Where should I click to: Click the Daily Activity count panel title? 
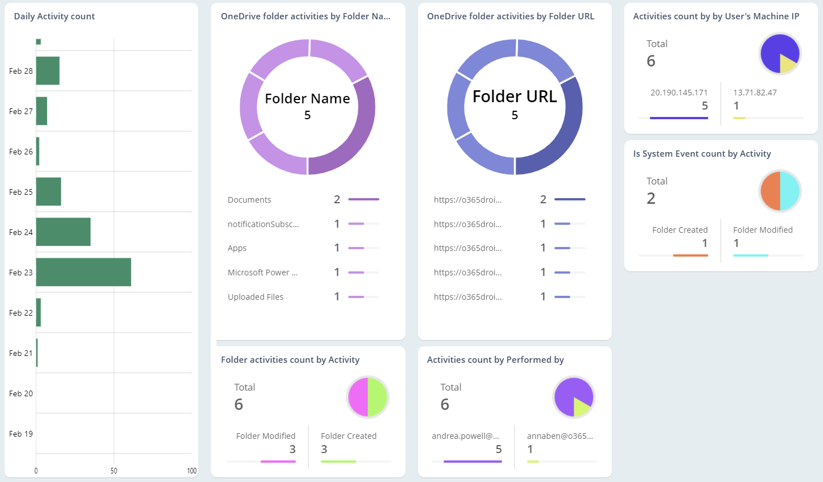point(54,16)
